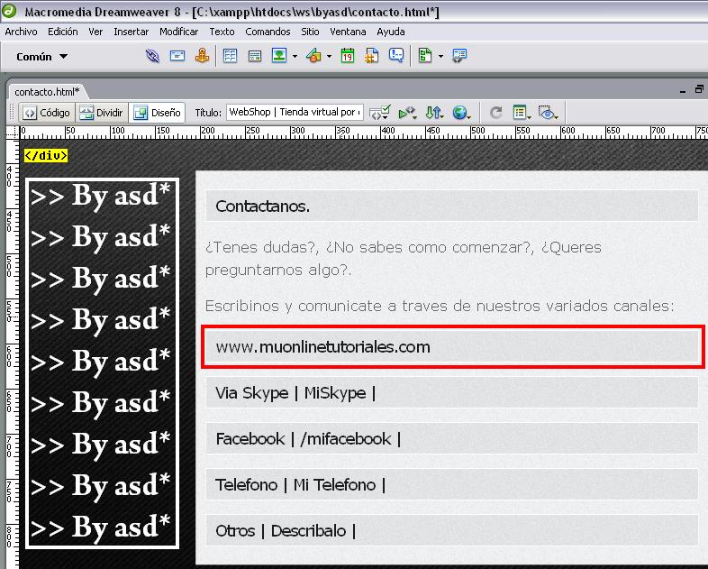Screen dimensions: 708x569
Task: Minimize the document window
Action: click(x=683, y=90)
